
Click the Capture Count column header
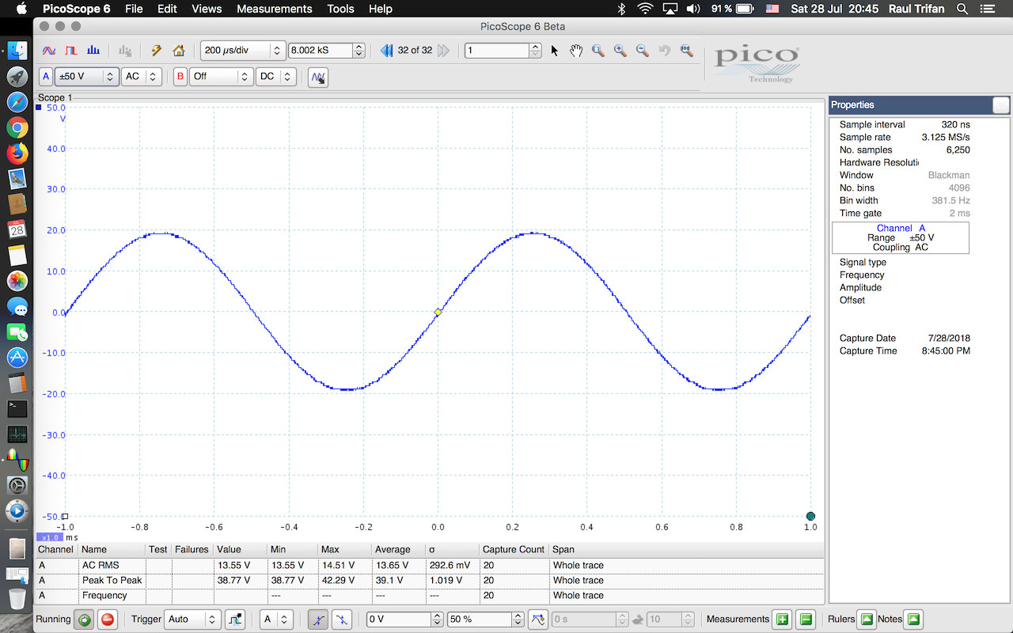514,549
